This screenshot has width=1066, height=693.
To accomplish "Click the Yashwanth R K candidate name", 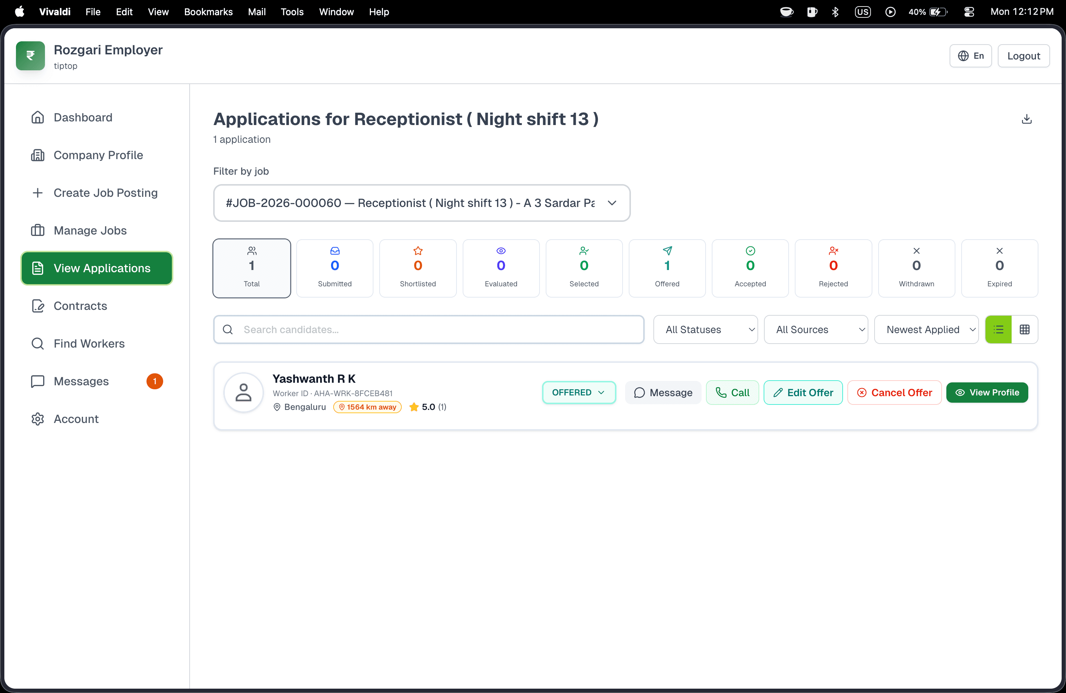I will coord(314,379).
